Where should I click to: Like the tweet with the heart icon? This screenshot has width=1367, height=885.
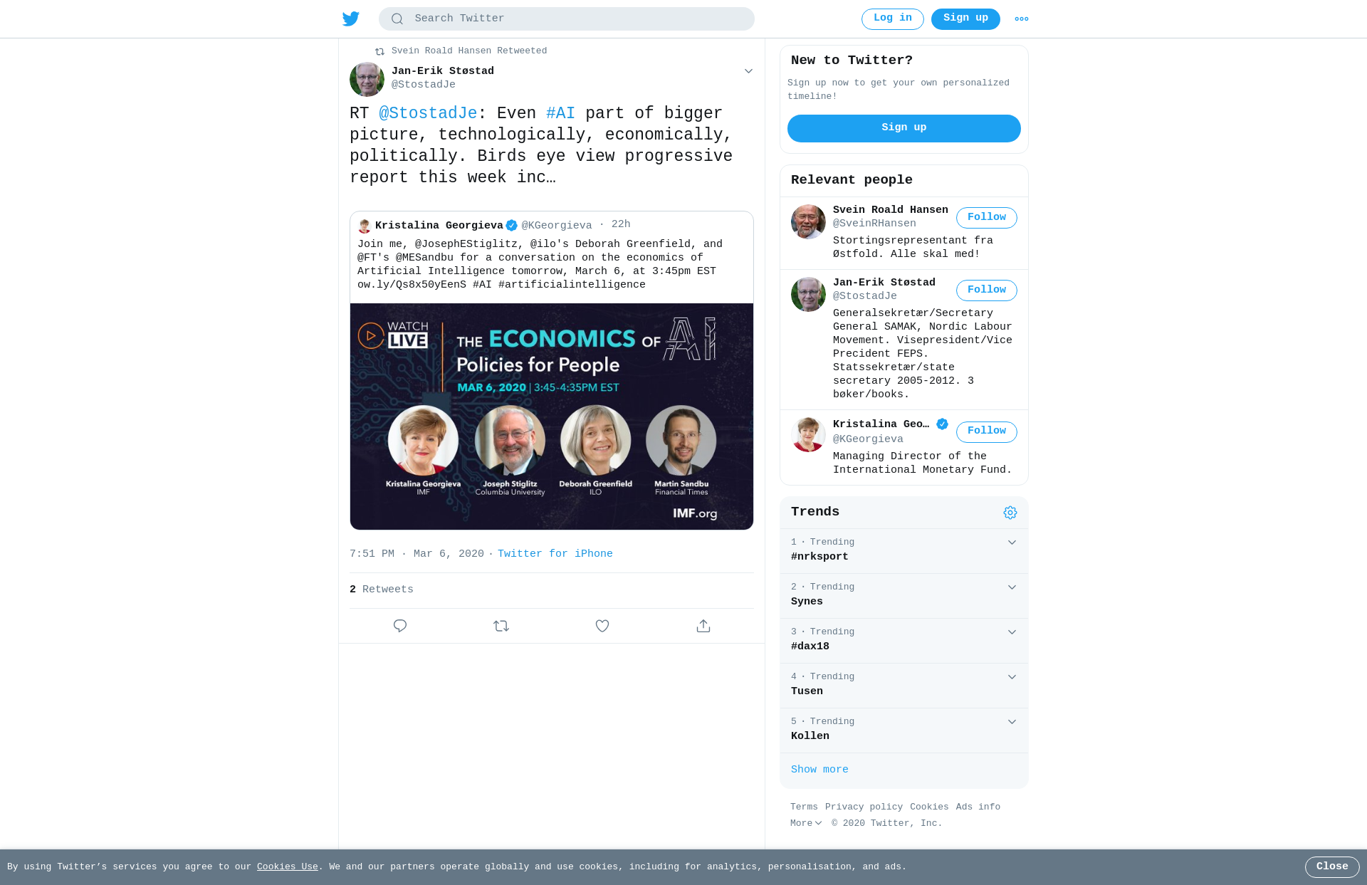[602, 626]
